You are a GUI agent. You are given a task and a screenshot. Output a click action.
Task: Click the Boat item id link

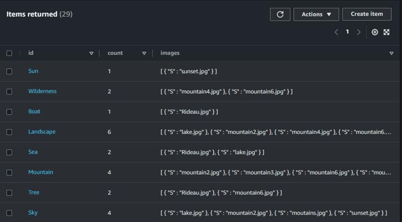pos(34,112)
